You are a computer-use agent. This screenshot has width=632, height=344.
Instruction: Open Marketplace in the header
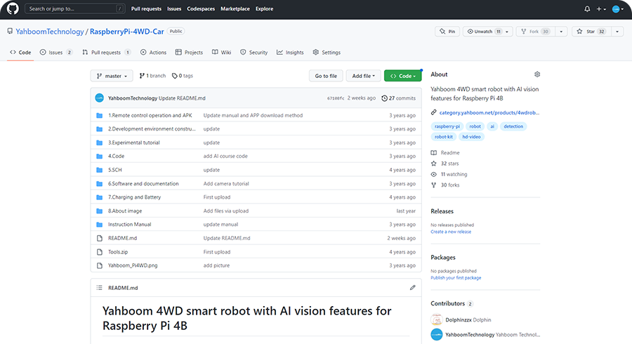tap(235, 9)
